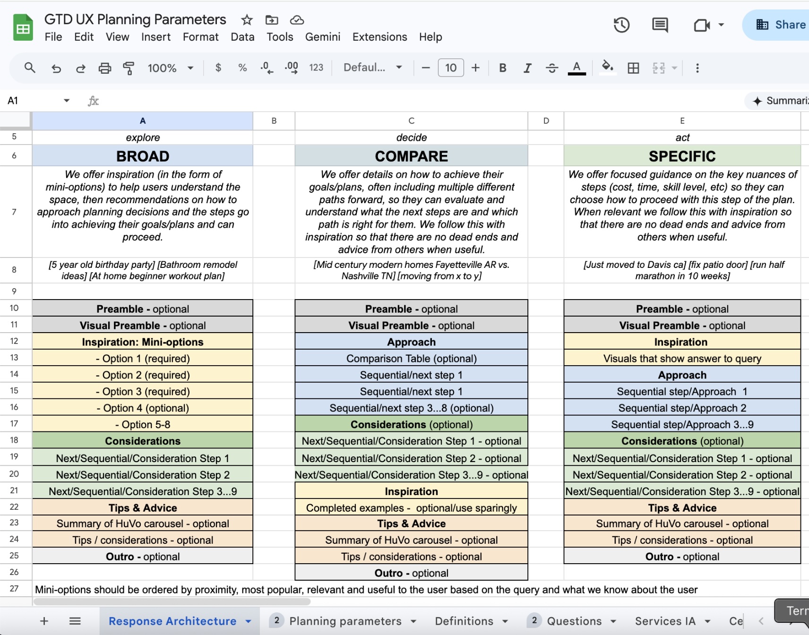
Task: Click the Share button
Action: (x=776, y=25)
